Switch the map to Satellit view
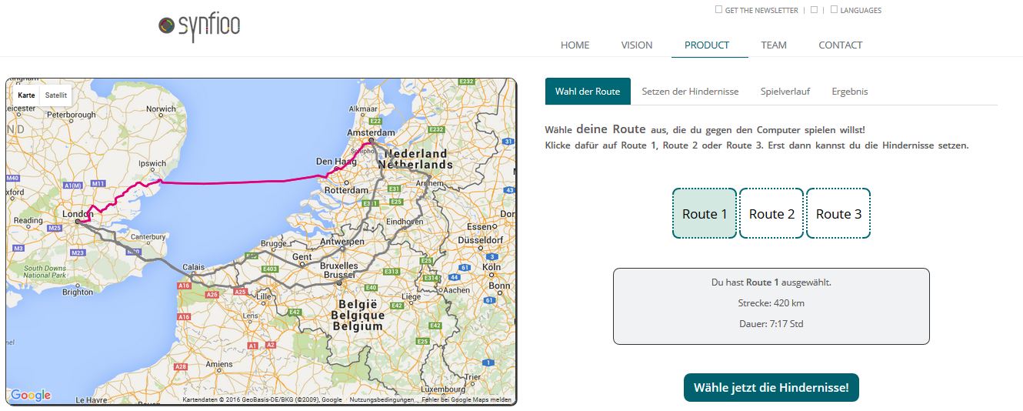The image size is (1023, 411). 55,95
